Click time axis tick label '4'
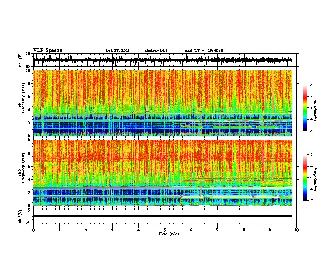Screen dimensions: 334x258 coord(139,230)
